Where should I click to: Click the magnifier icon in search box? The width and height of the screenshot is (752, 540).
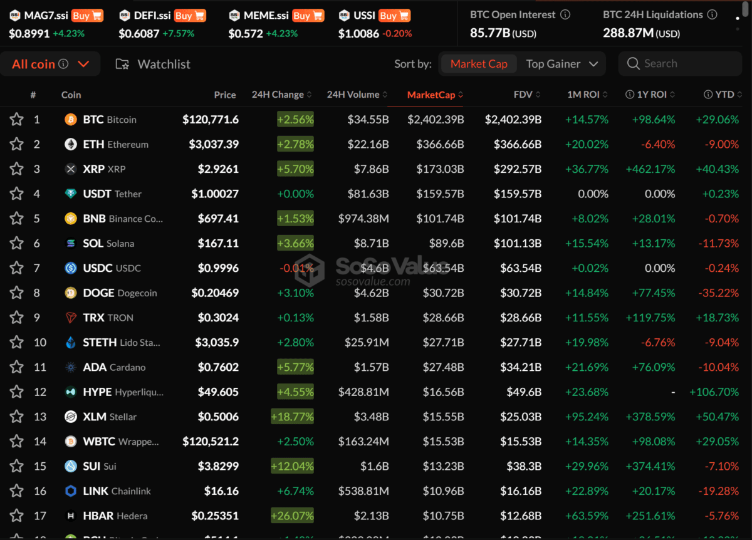pos(633,63)
